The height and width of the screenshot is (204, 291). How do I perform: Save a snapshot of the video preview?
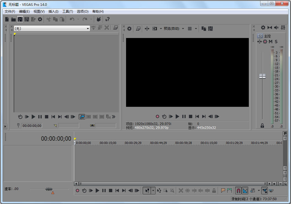pyautogui.click(x=210, y=28)
